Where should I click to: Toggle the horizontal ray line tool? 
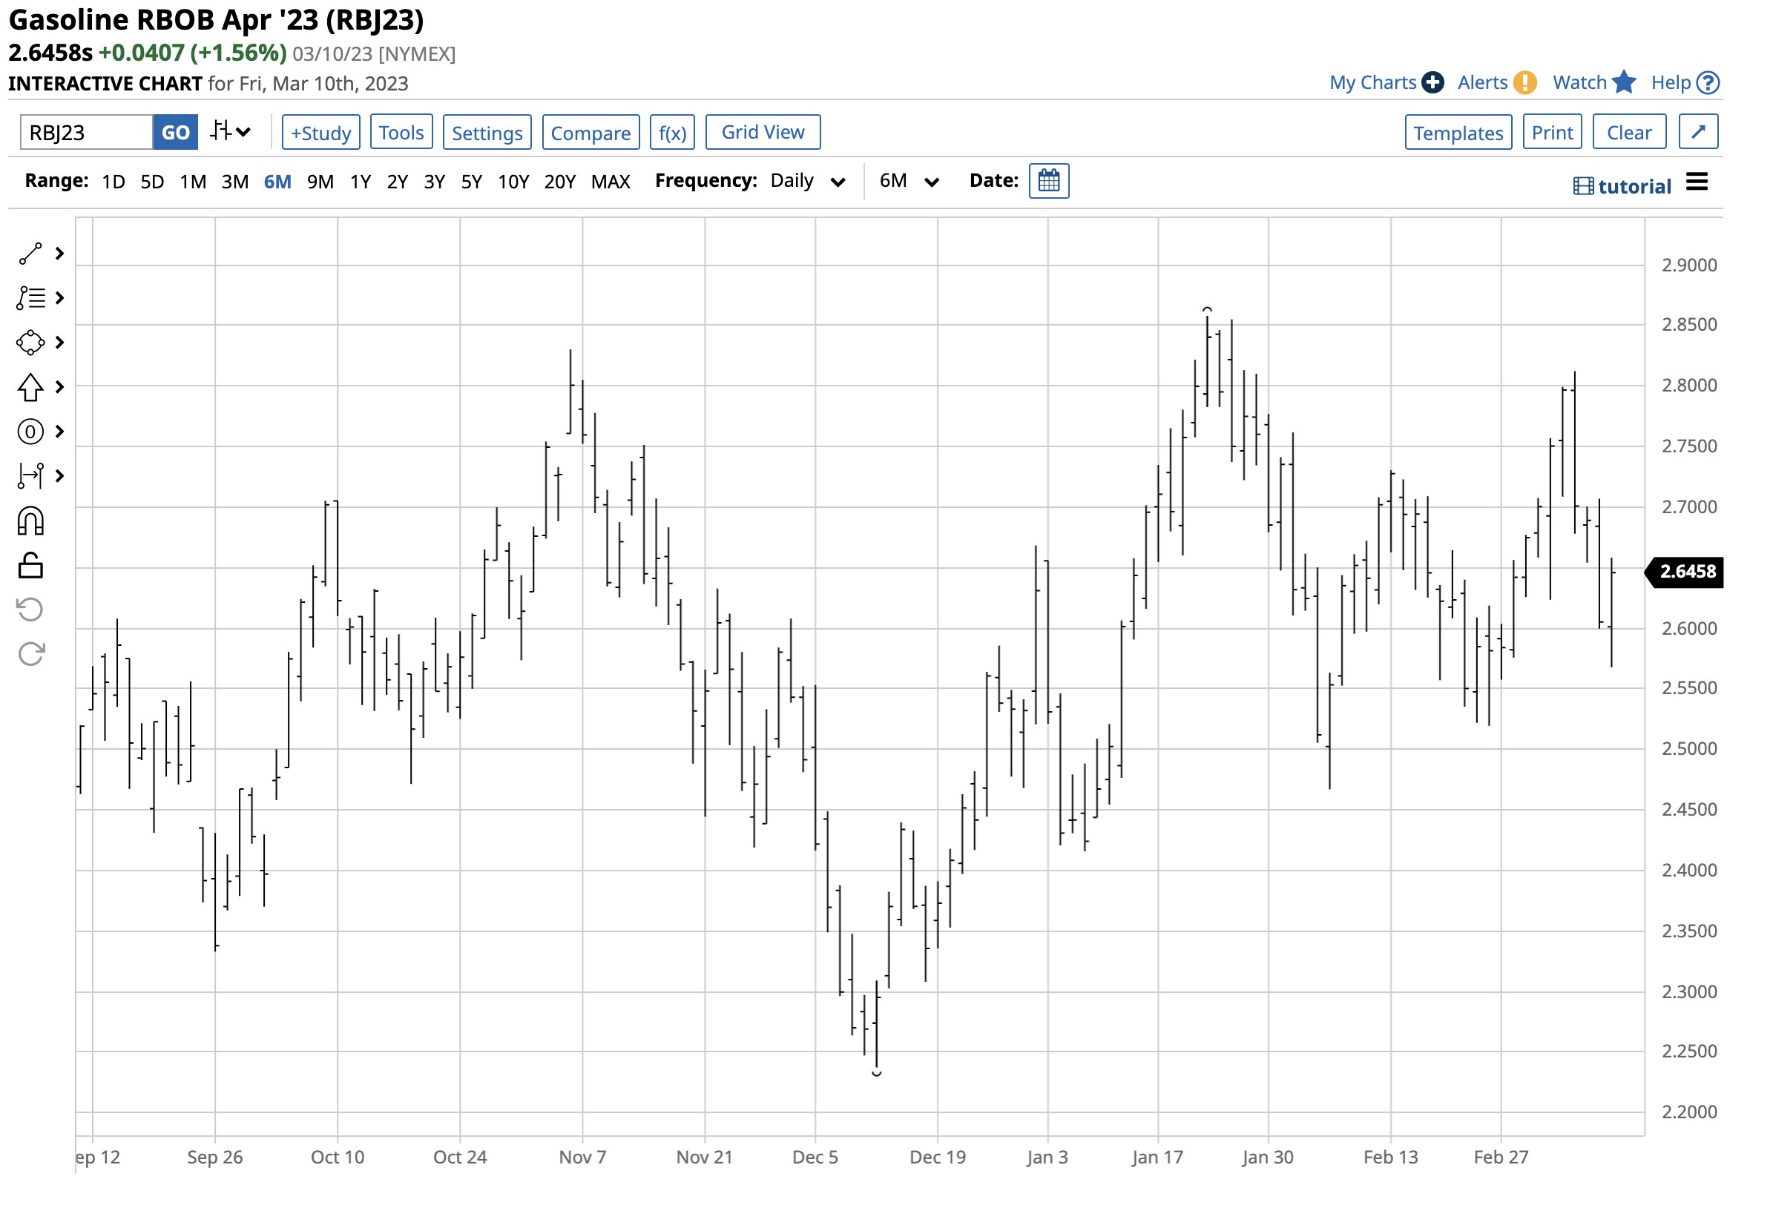pyautogui.click(x=30, y=475)
